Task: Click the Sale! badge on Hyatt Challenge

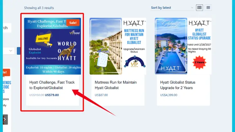Action: (73, 23)
